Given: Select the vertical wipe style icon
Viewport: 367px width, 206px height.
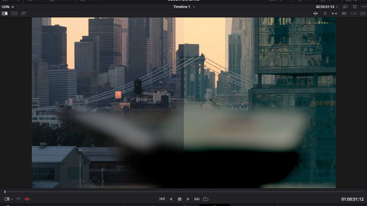Looking at the screenshot, I should tap(325, 14).
